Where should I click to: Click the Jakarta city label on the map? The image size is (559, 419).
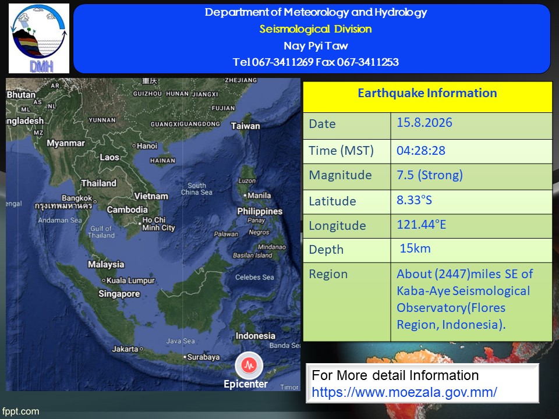125,349
